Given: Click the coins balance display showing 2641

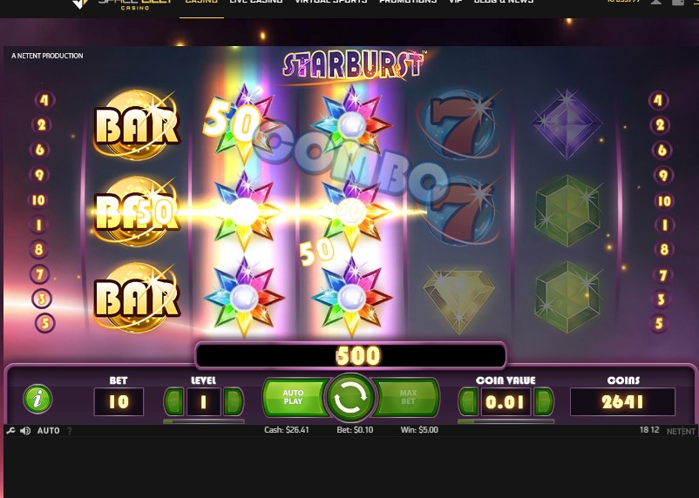Looking at the screenshot, I should point(622,401).
